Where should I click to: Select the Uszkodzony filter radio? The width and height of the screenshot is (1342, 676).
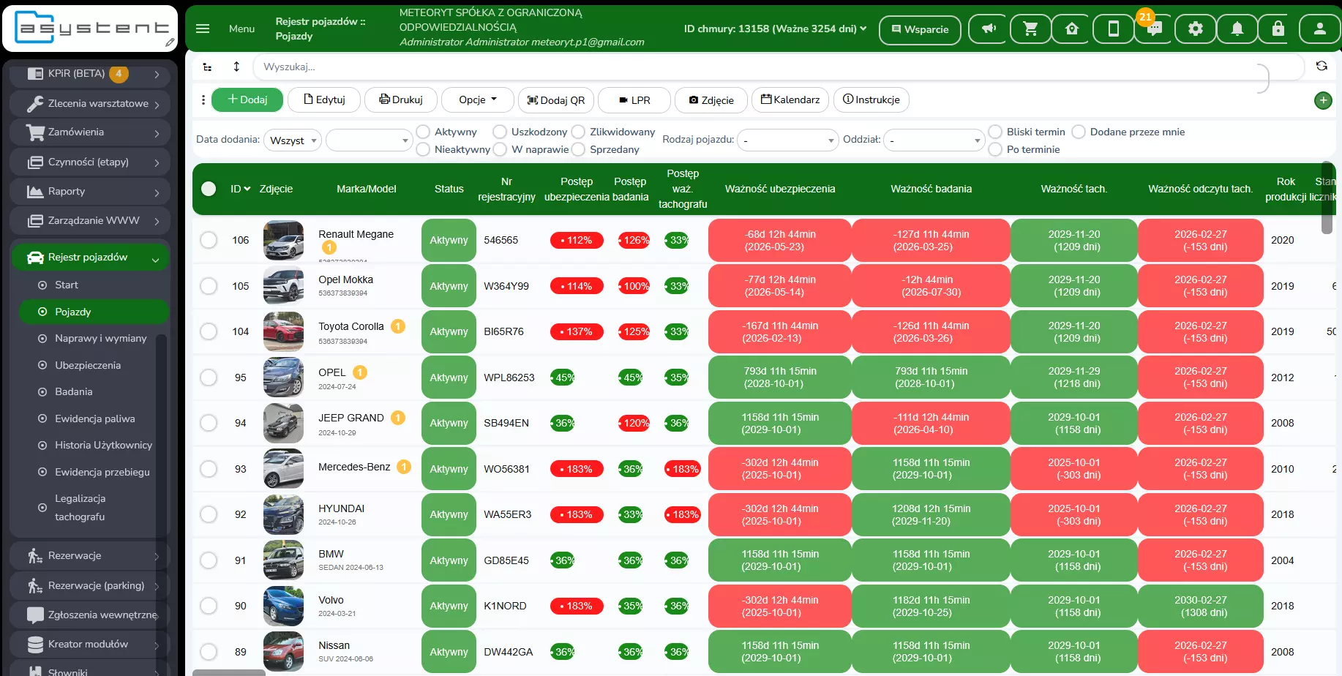click(500, 132)
